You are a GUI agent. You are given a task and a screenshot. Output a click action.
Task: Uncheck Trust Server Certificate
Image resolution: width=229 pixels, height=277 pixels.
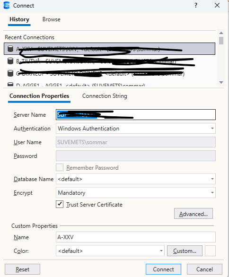60,204
